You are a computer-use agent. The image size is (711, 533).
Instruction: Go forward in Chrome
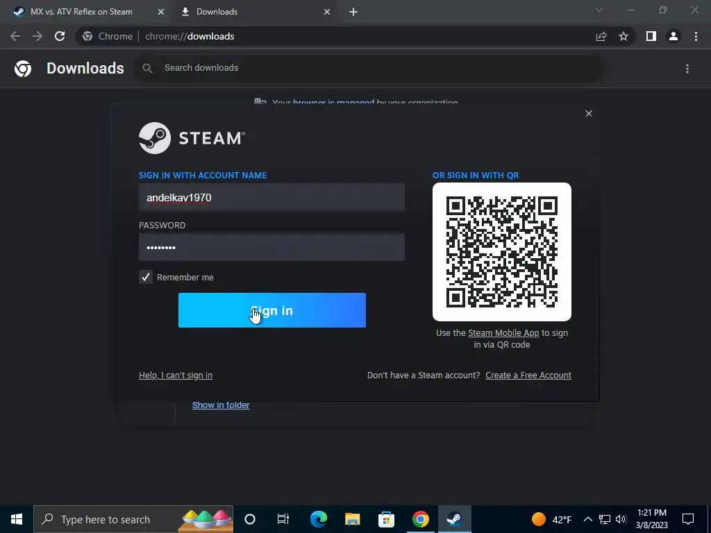[x=37, y=36]
